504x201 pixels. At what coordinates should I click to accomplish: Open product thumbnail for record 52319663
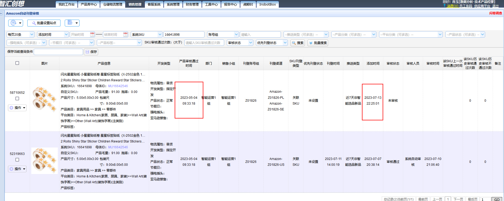[45, 161]
